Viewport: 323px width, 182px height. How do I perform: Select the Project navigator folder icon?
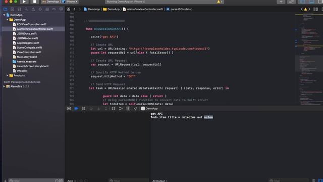click(x=6, y=9)
